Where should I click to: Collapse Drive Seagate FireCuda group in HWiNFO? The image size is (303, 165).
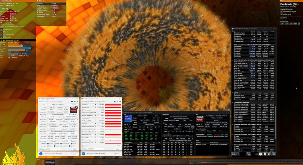point(233,45)
